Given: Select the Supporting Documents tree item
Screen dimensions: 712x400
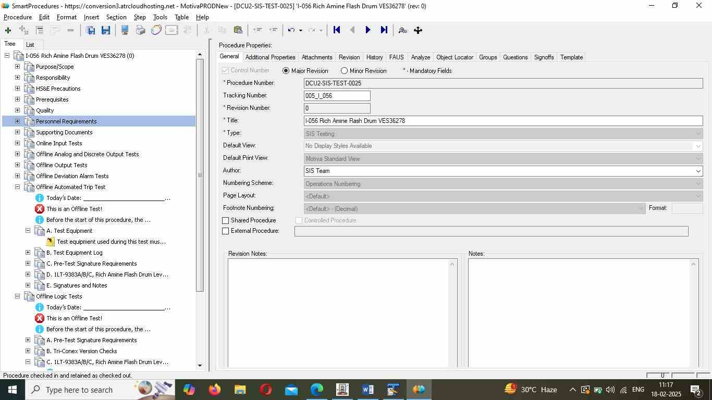Looking at the screenshot, I should [x=64, y=132].
